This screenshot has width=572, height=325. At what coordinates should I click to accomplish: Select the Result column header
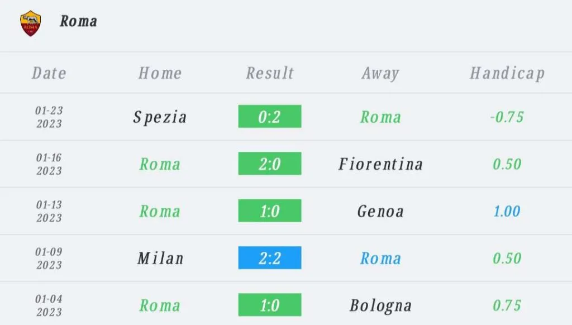coord(270,73)
